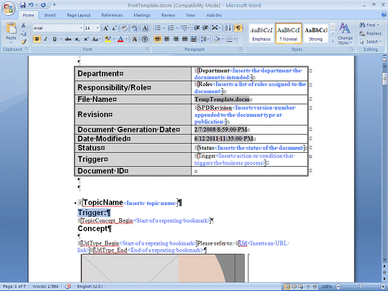Redo the last undone action
The height and width of the screenshot is (291, 388).
click(x=43, y=5)
